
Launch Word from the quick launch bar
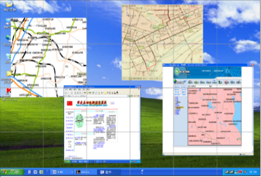(35, 172)
